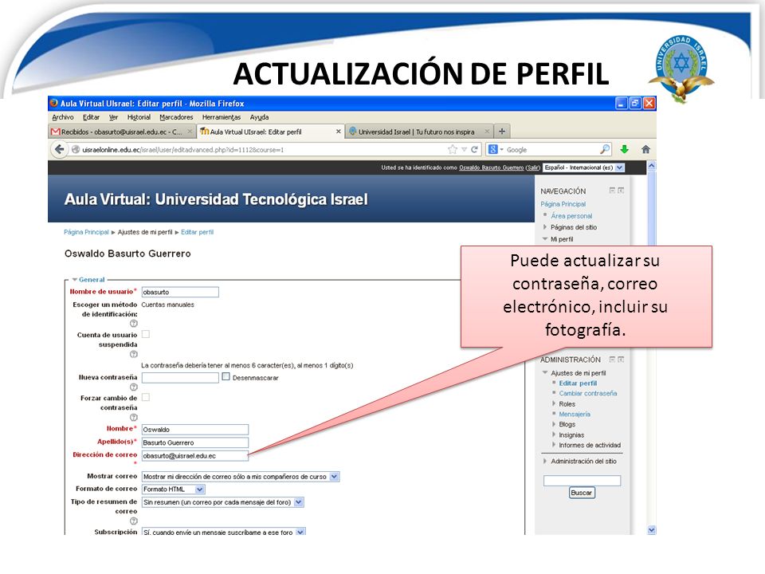Click the bookmark star icon in address bar
The image size is (765, 574).
[x=453, y=149]
